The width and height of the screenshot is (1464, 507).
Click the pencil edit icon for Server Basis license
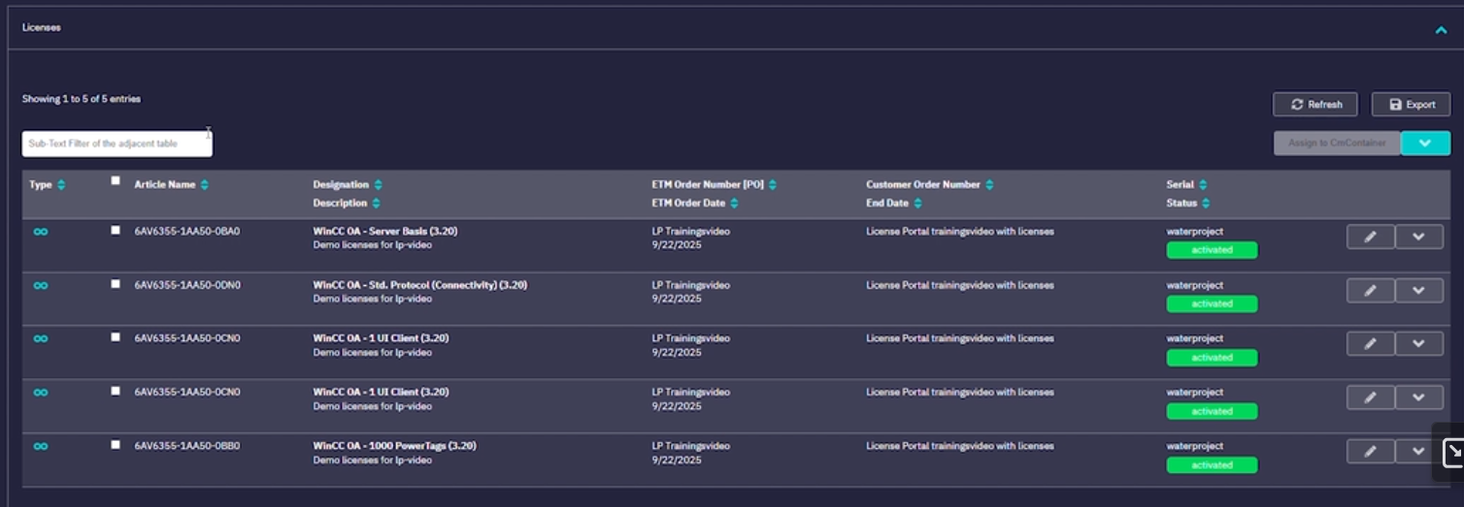(x=1370, y=237)
